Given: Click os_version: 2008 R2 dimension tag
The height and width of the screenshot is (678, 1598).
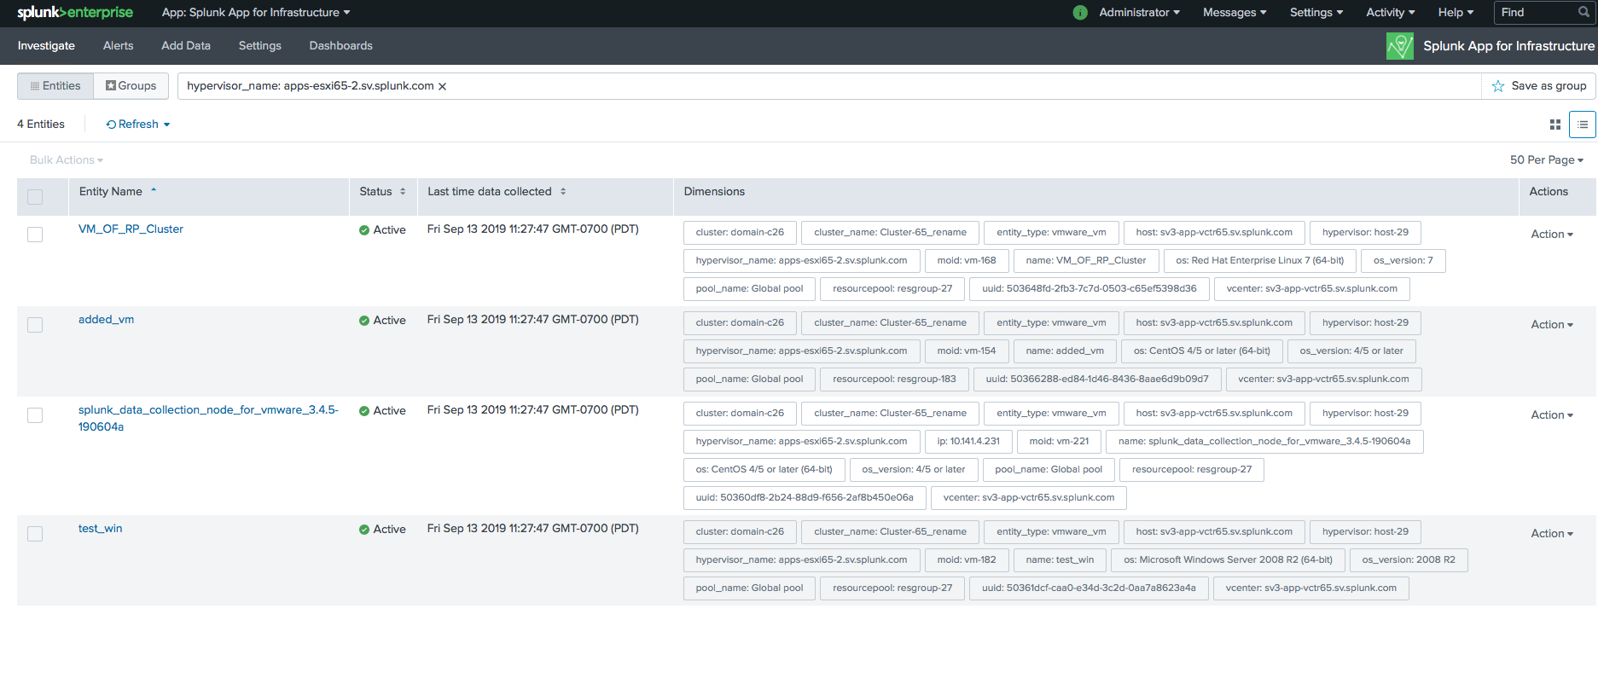Looking at the screenshot, I should click(1409, 560).
